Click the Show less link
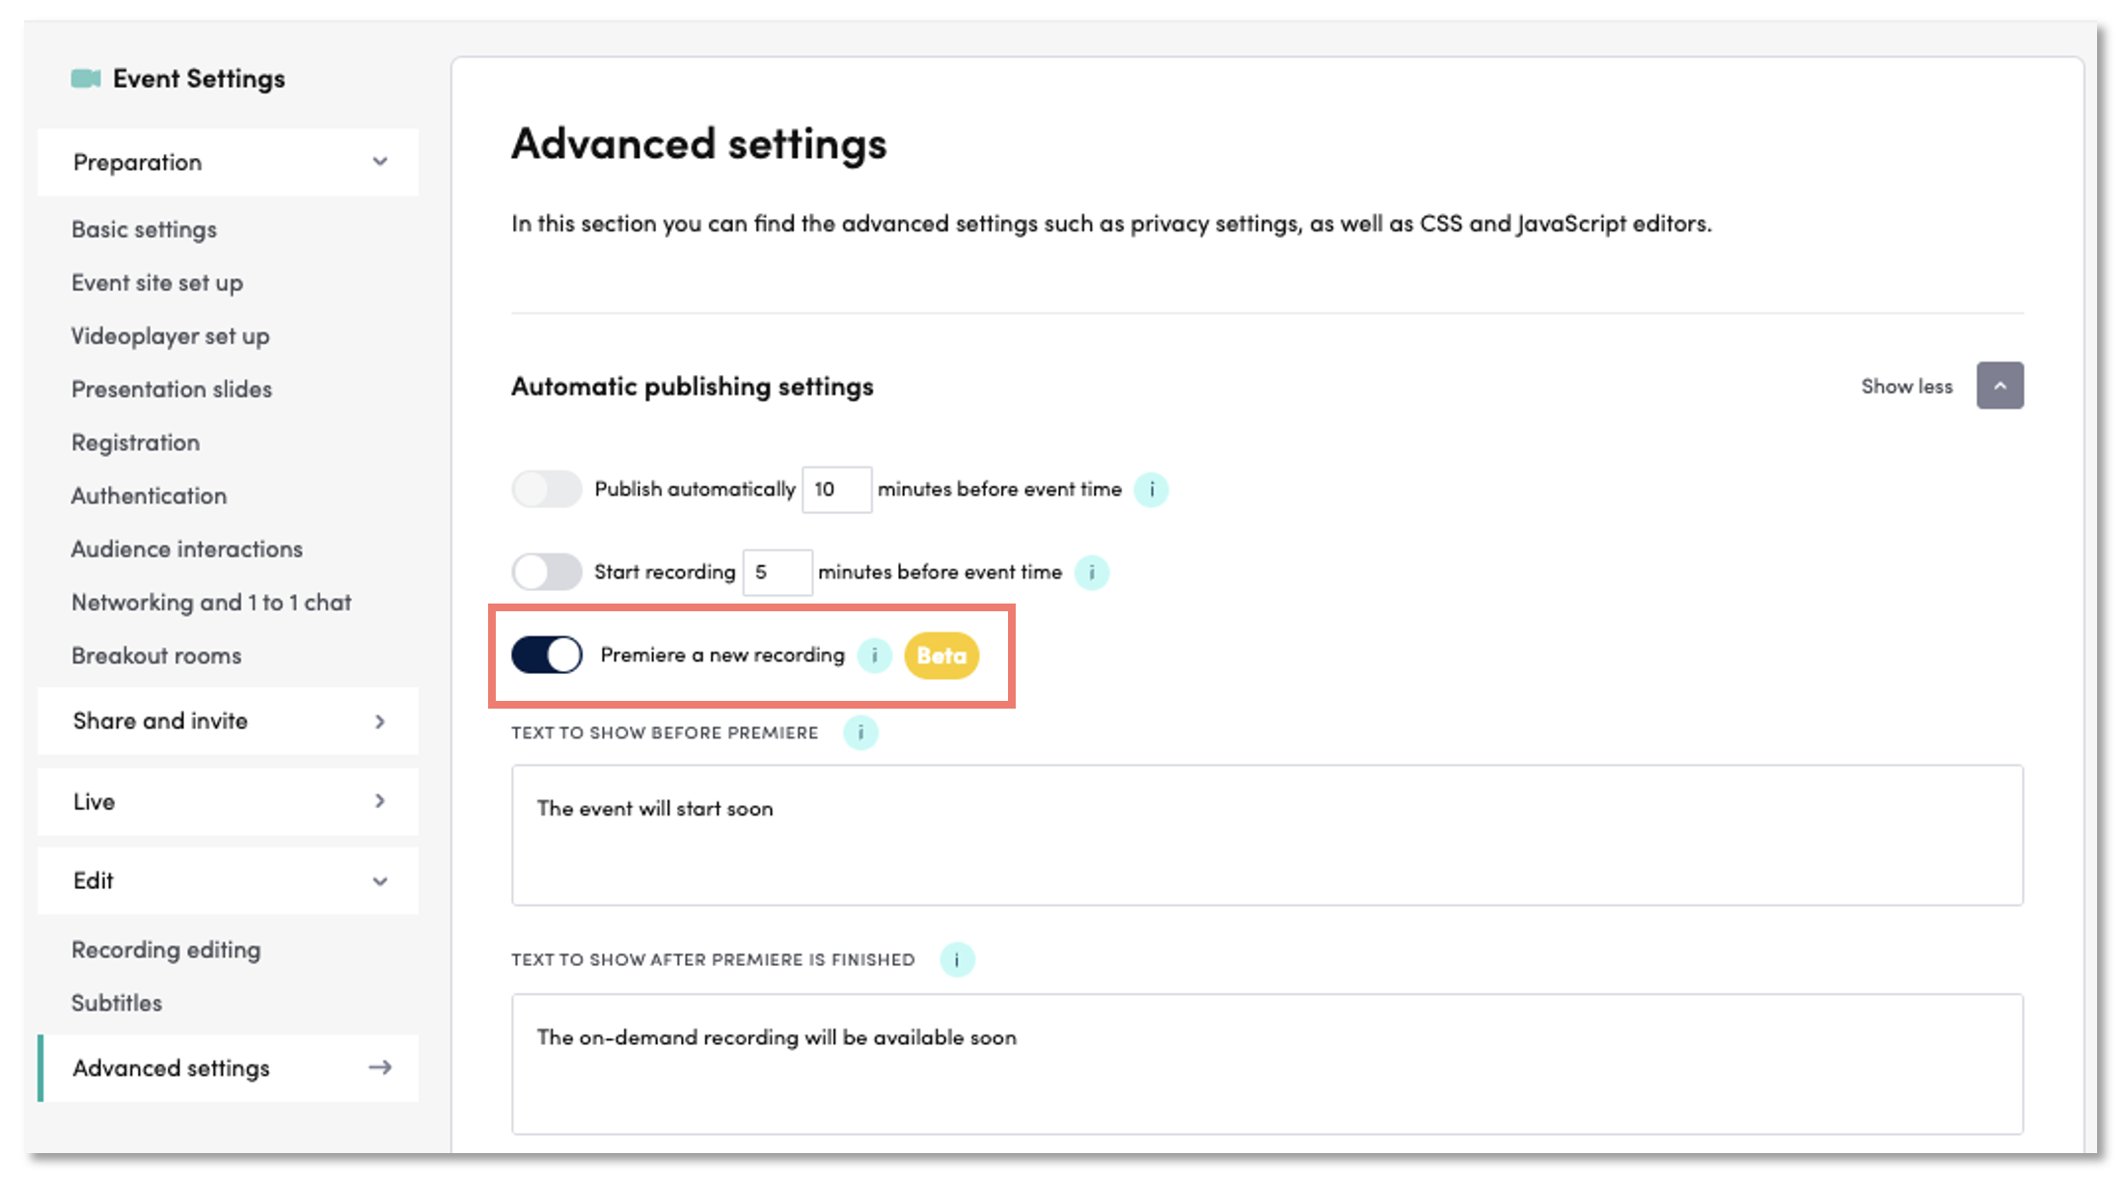 click(1906, 387)
